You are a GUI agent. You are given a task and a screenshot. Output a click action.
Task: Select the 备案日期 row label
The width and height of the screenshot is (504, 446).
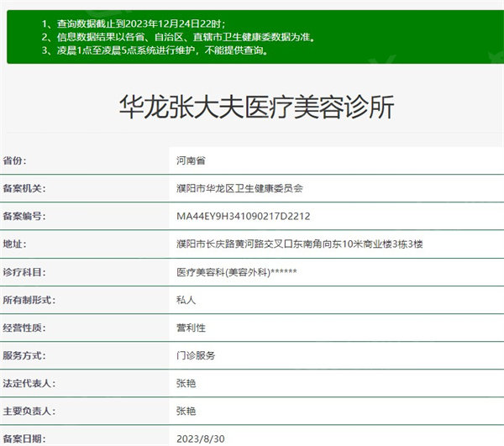point(24,438)
